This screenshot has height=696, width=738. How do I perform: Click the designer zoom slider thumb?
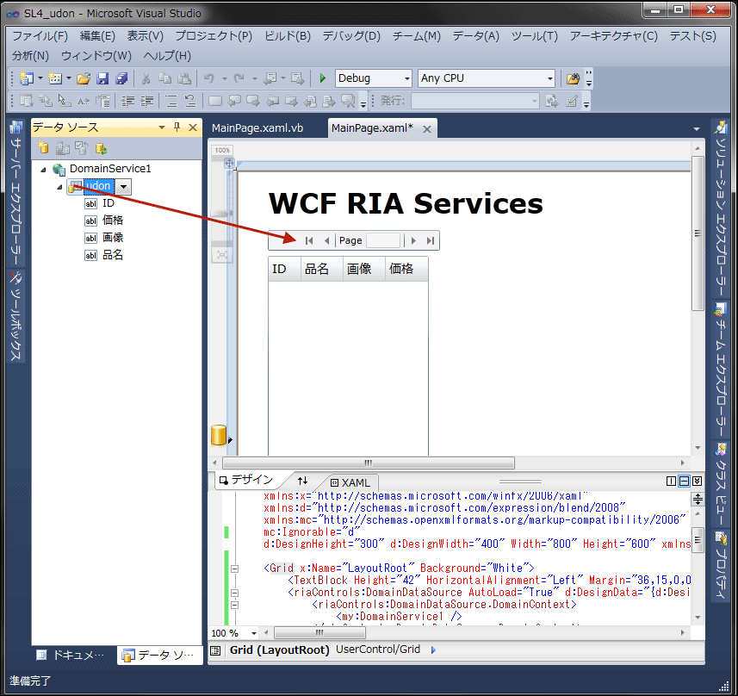point(220,214)
